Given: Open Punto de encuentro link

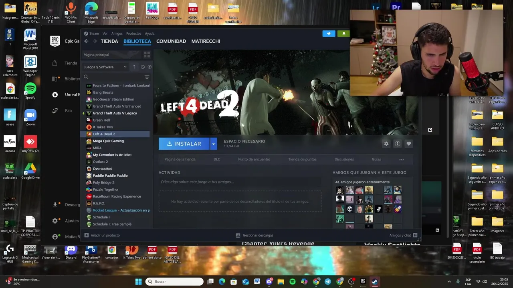Looking at the screenshot, I should (254, 159).
